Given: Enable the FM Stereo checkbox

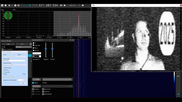Looking at the screenshot, I should [x=33, y=89].
